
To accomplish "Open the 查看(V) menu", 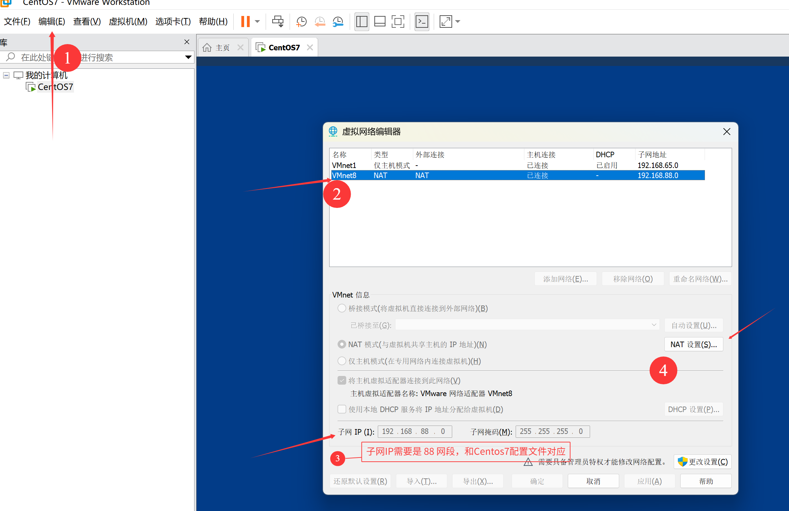I will 87,22.
